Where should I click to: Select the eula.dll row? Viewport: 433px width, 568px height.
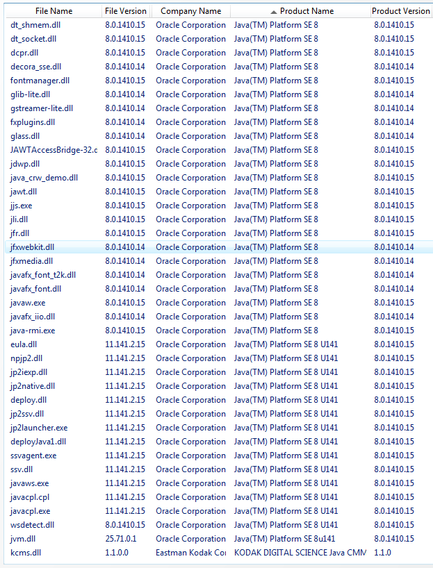pos(24,344)
